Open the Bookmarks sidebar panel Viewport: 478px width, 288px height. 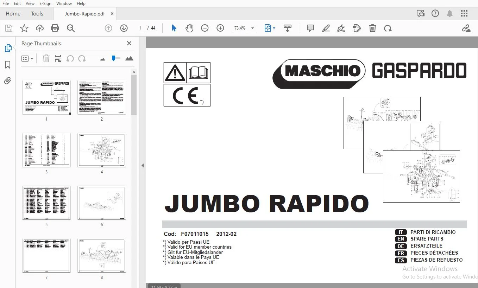8,65
